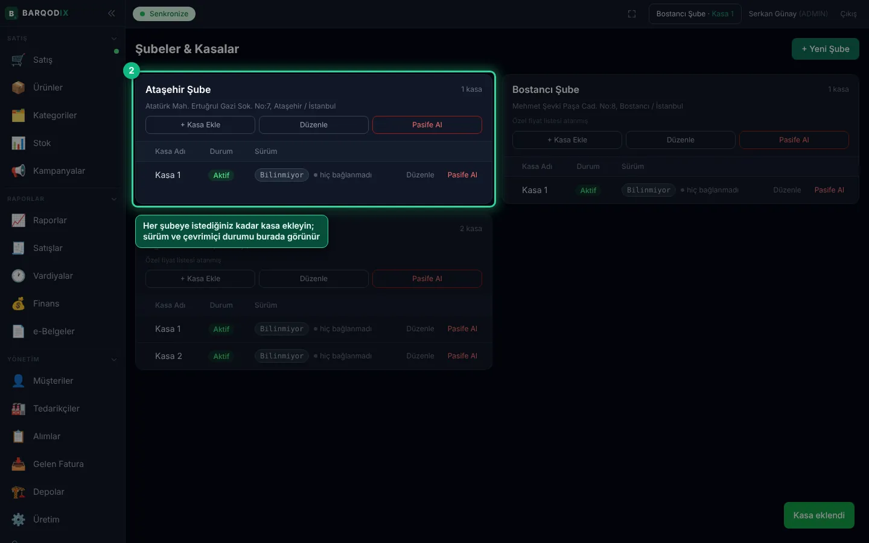869x543 pixels.
Task: Add a register to Ataşehir Şube
Action: [200, 125]
